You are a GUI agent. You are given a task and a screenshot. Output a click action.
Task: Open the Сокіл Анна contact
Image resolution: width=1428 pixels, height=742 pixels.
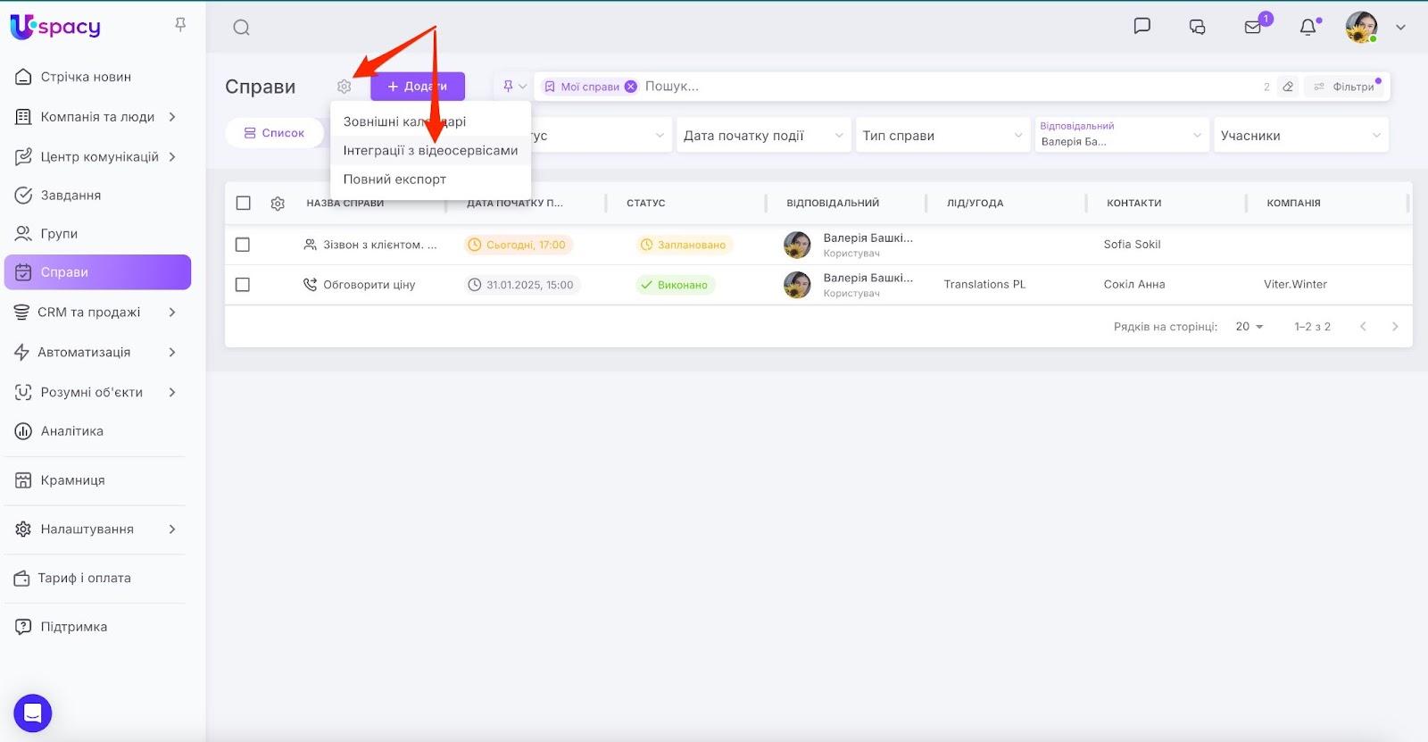click(x=1134, y=285)
